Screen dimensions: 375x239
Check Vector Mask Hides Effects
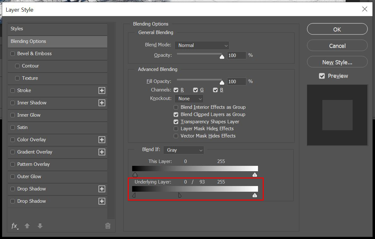(176, 136)
